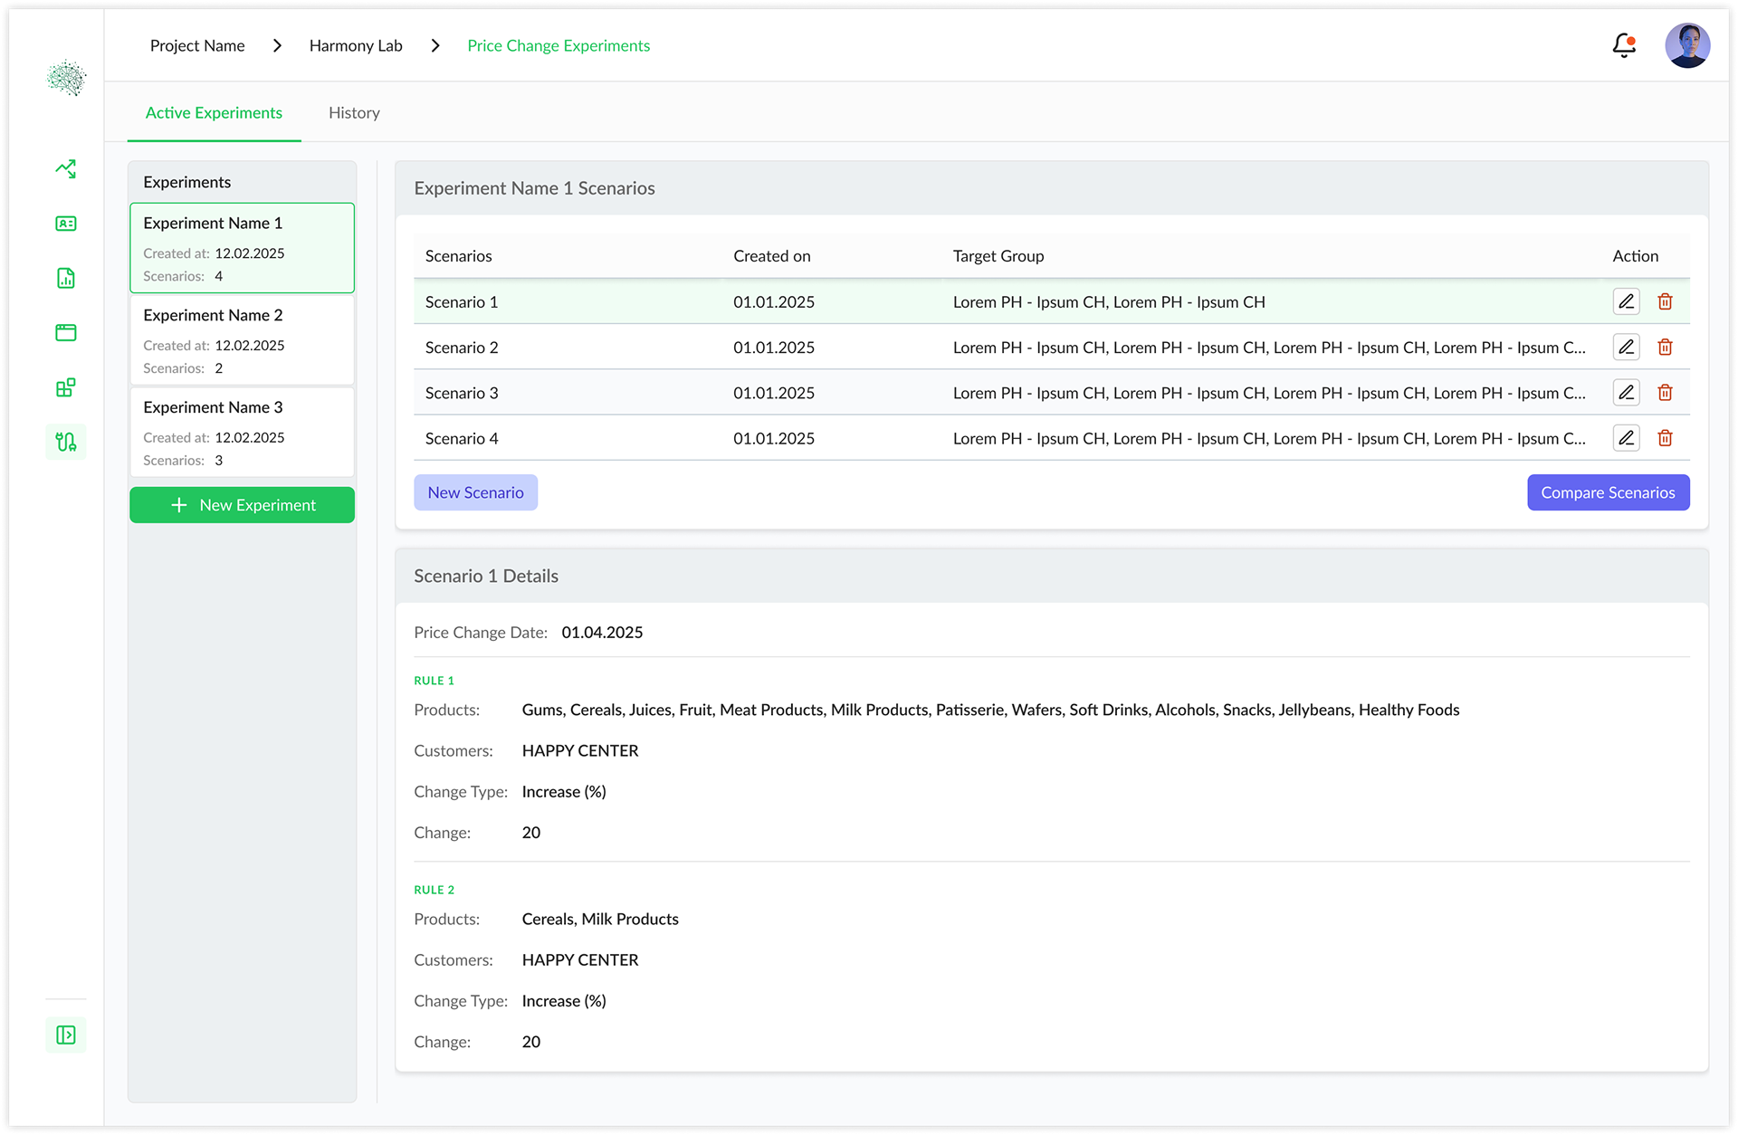Image resolution: width=1738 pixels, height=1135 pixels.
Task: Delete Scenario 4 with the trash icon
Action: [1665, 438]
